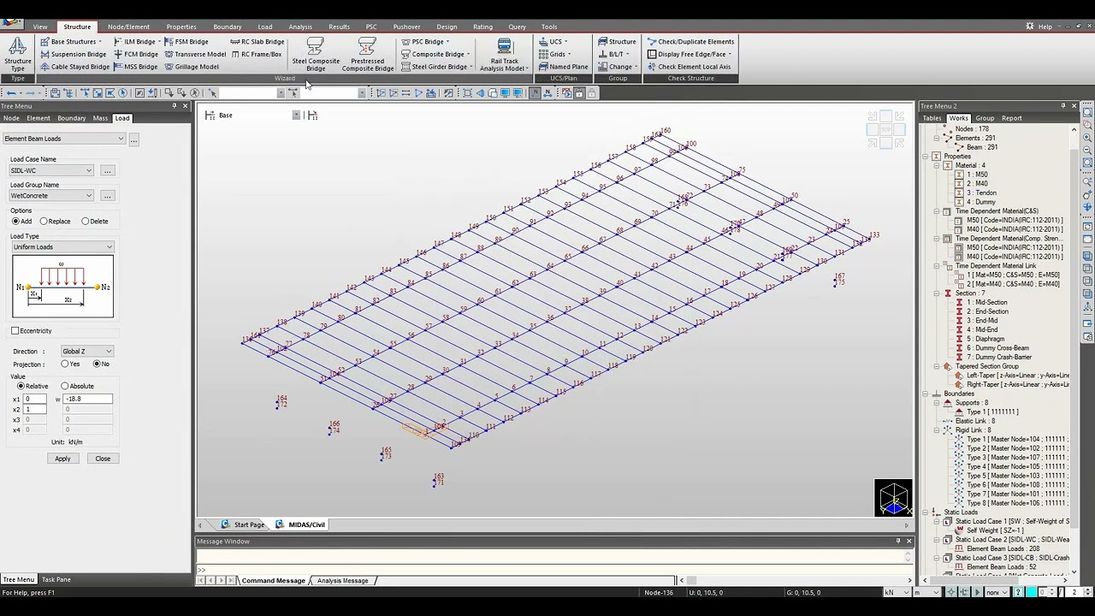Enable the Eccentricity checkbox
The height and width of the screenshot is (616, 1095).
pyautogui.click(x=15, y=331)
